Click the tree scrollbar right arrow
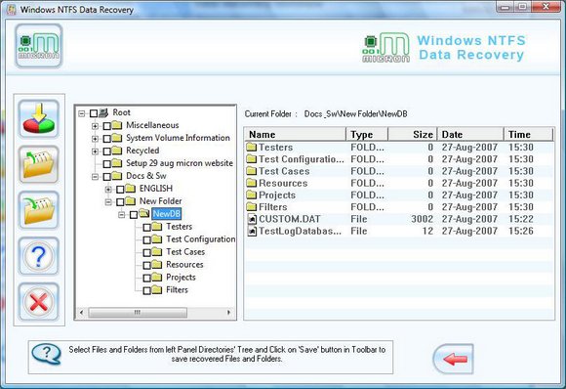Image resolution: width=566 pixels, height=389 pixels. point(228,312)
